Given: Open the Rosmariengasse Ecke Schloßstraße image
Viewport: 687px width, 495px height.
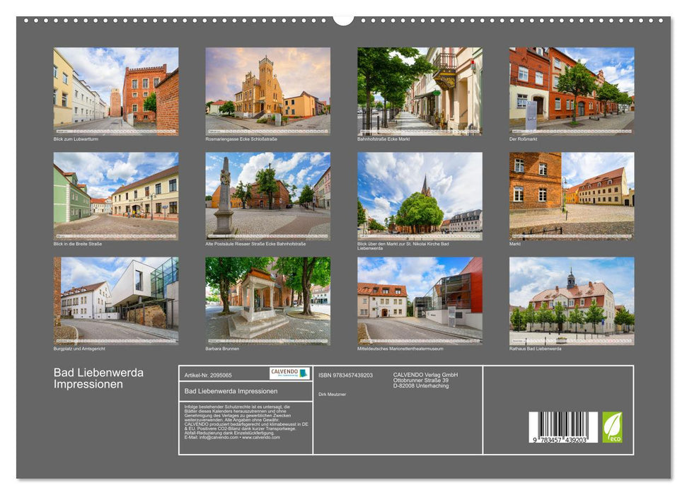Looking at the screenshot, I should pos(267,92).
